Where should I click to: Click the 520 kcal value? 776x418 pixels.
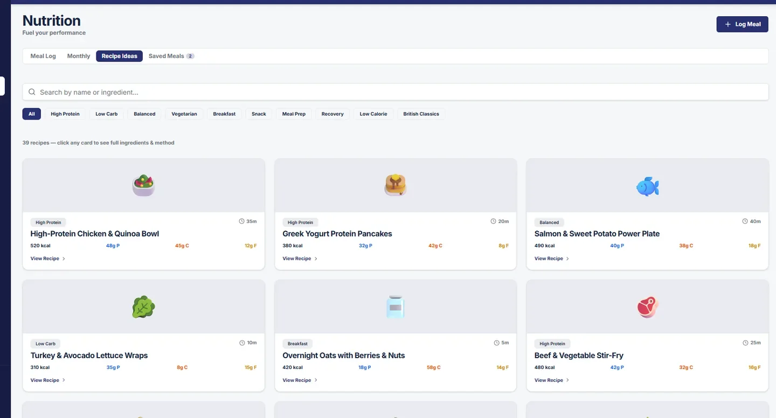click(x=40, y=246)
